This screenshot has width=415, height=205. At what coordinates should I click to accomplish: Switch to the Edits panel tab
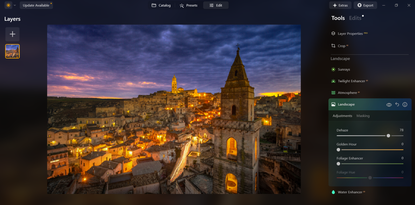(355, 18)
